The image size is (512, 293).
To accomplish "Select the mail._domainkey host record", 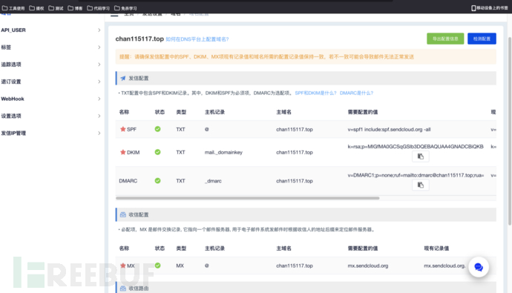I will click(x=223, y=152).
